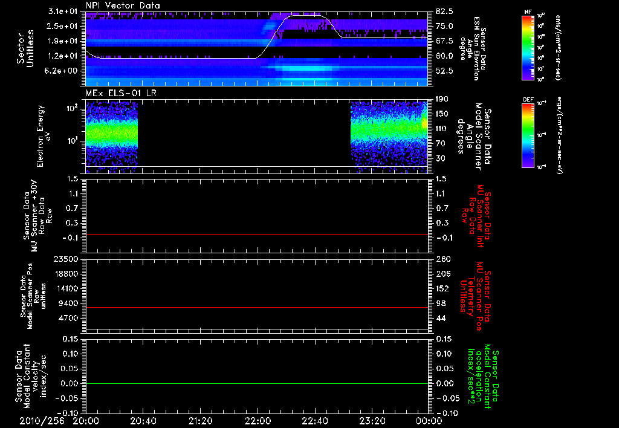Click the 82.5 sun elevation tick label
This screenshot has height=428, width=619.
click(x=444, y=11)
